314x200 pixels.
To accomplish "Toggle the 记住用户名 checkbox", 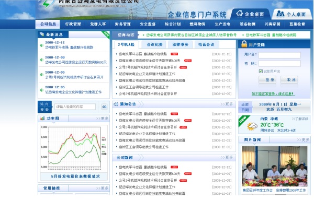I will point(261,72).
